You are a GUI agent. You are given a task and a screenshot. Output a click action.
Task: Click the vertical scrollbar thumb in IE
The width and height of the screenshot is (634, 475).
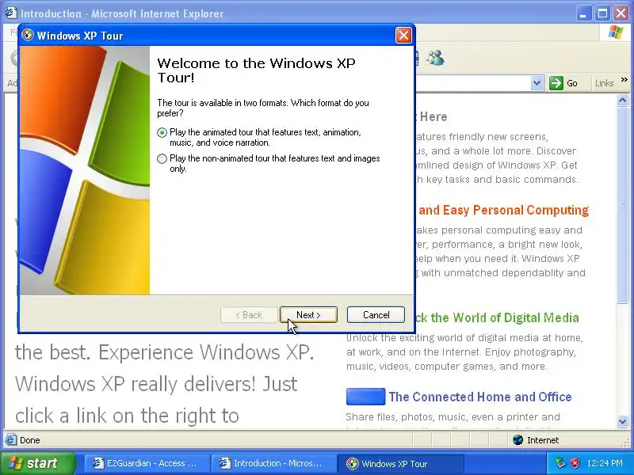click(x=622, y=205)
